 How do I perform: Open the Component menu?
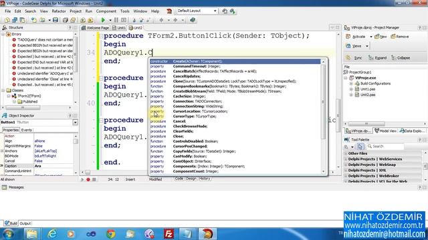tap(106, 11)
